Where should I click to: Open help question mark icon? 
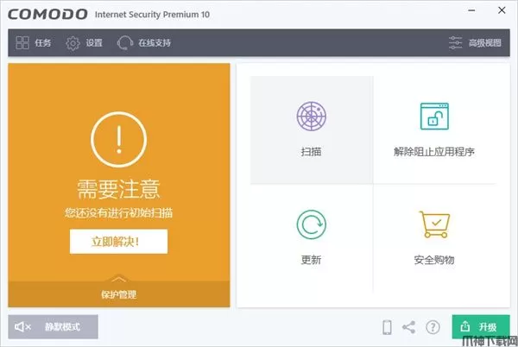pyautogui.click(x=433, y=327)
